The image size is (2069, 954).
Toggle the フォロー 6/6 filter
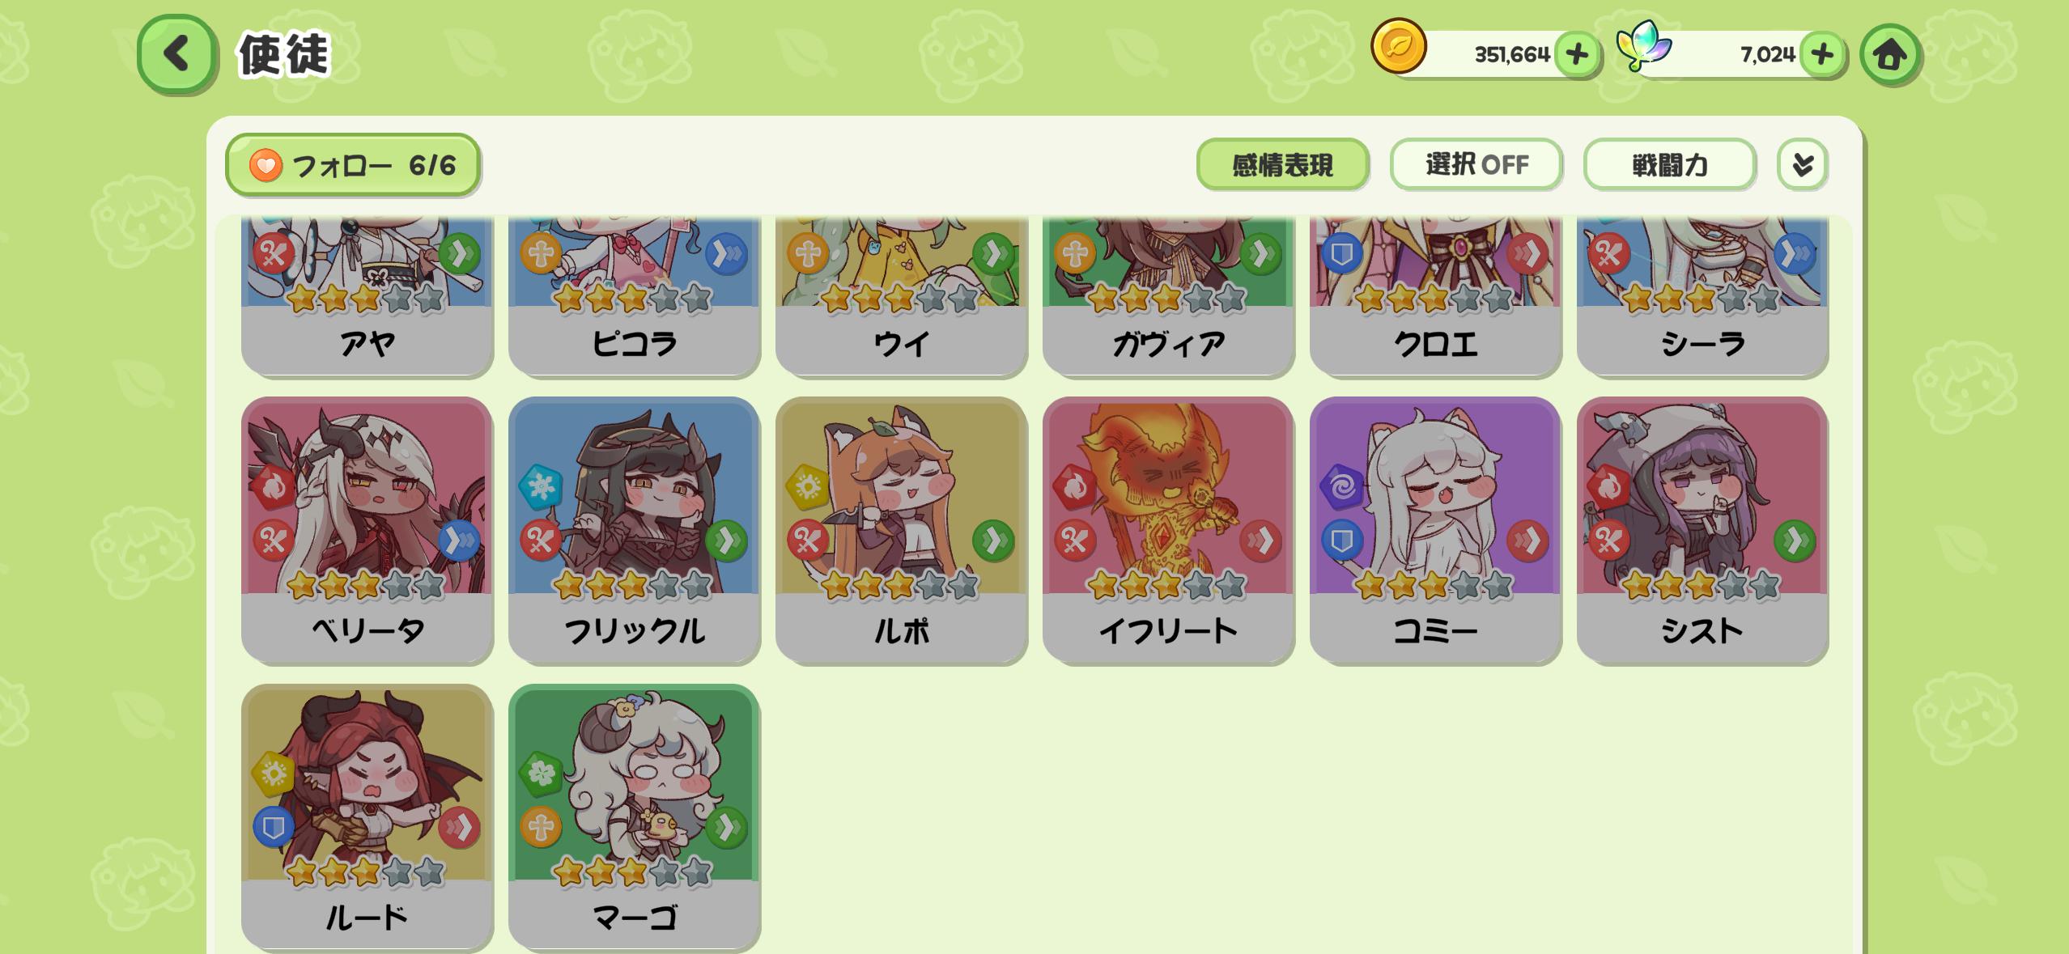[353, 165]
